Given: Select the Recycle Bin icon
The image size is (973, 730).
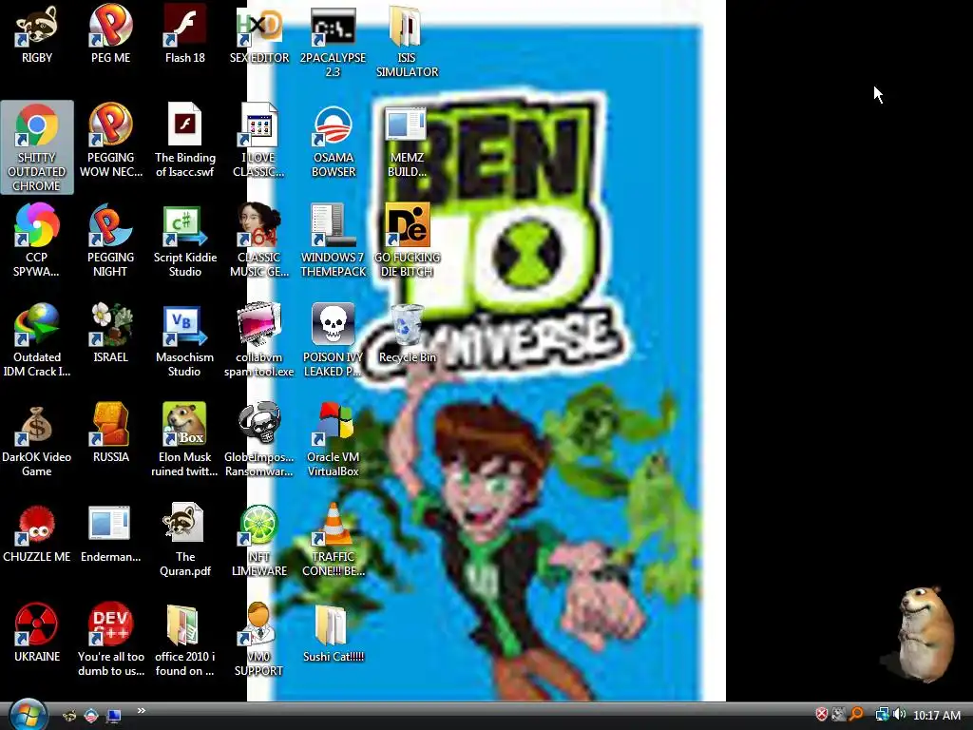Looking at the screenshot, I should 407,334.
